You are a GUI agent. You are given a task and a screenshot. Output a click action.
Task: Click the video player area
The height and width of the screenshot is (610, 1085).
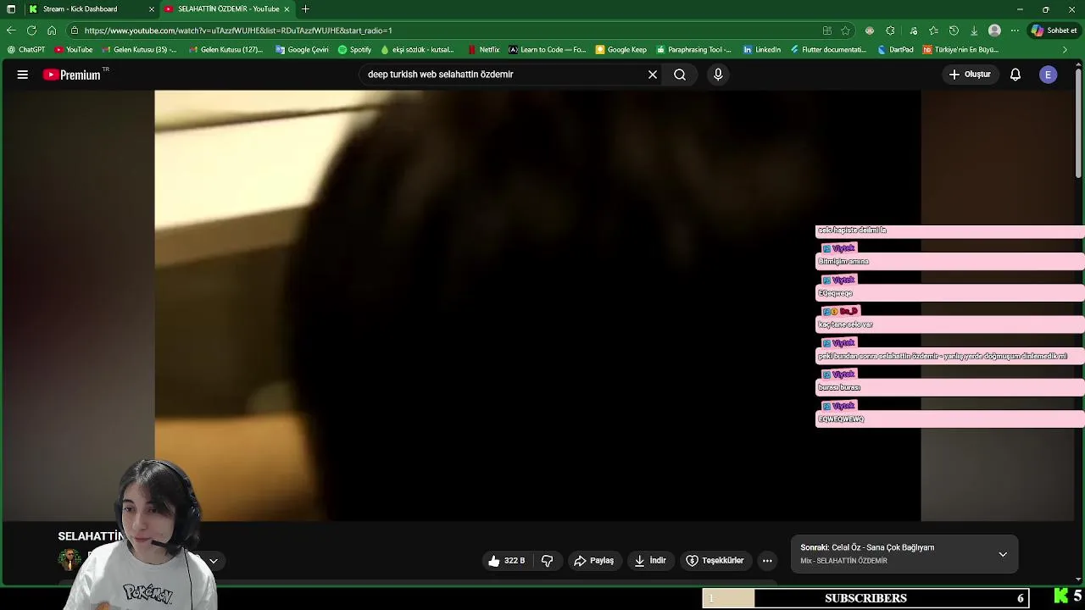(x=537, y=305)
